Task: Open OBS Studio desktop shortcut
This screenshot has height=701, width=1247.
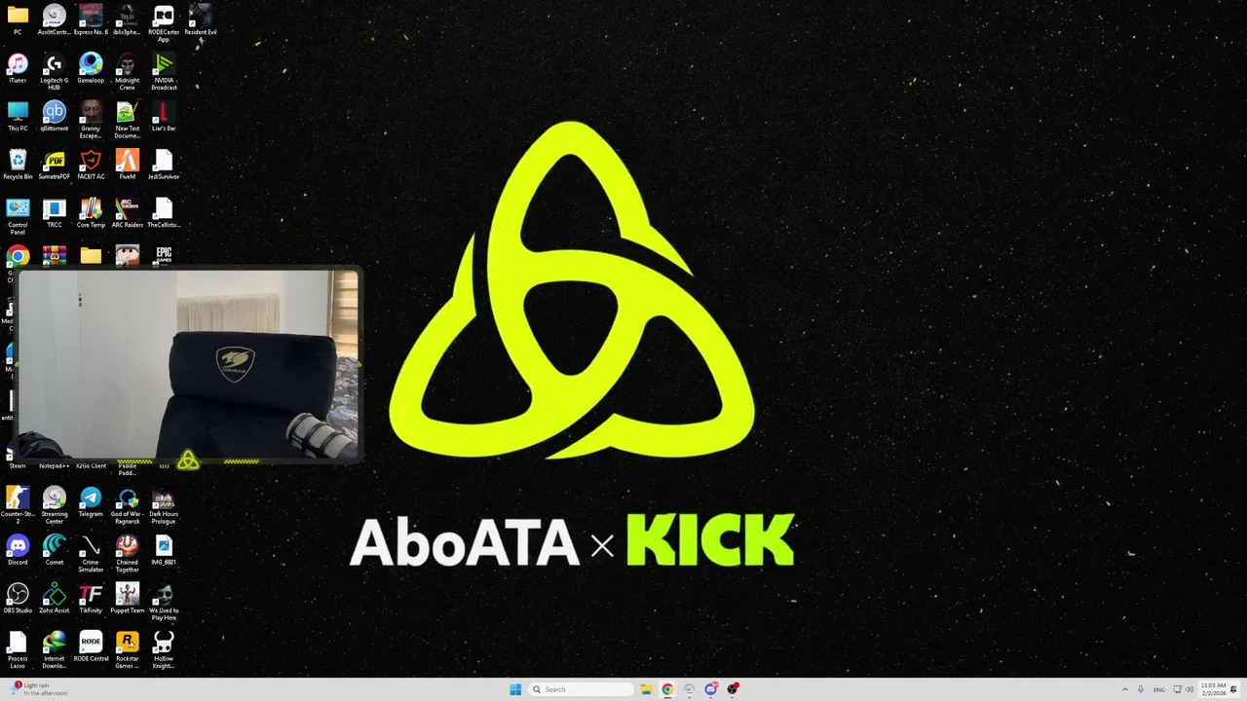Action: 18,598
